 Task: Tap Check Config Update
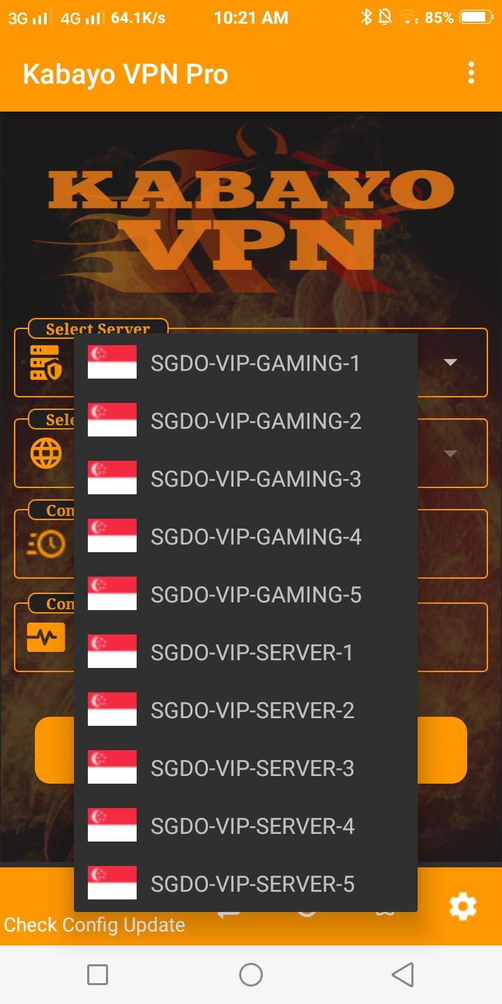point(95,925)
